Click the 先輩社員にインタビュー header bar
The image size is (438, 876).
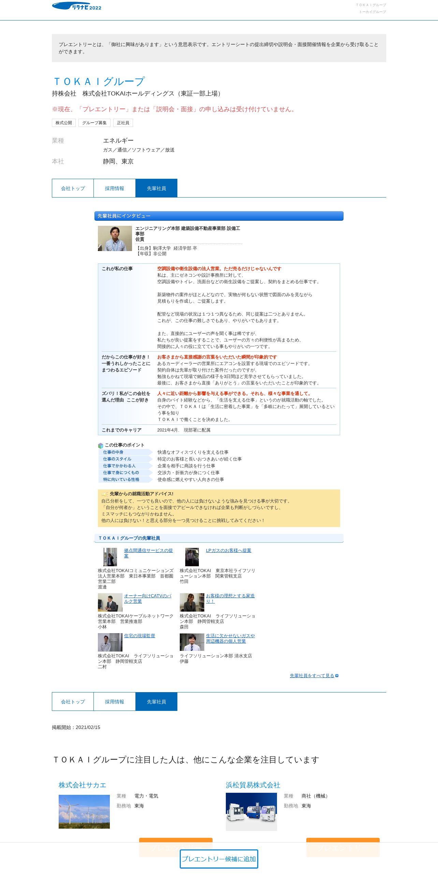coord(219,216)
